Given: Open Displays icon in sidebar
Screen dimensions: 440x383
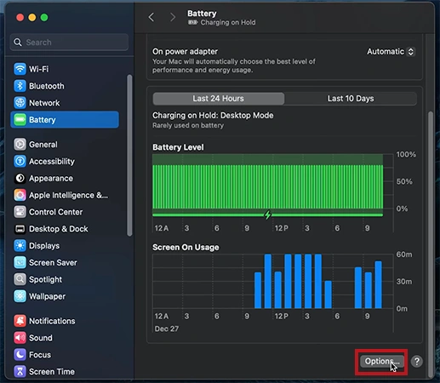Looking at the screenshot, I should [20, 246].
